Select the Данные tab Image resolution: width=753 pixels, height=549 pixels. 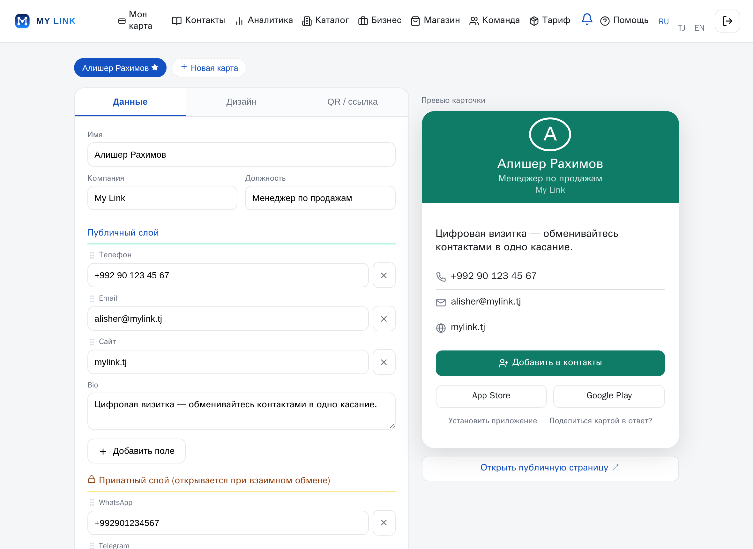pyautogui.click(x=130, y=102)
